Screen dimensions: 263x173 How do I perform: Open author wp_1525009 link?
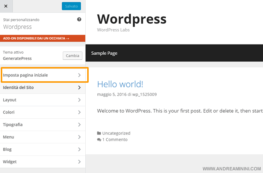point(144,94)
